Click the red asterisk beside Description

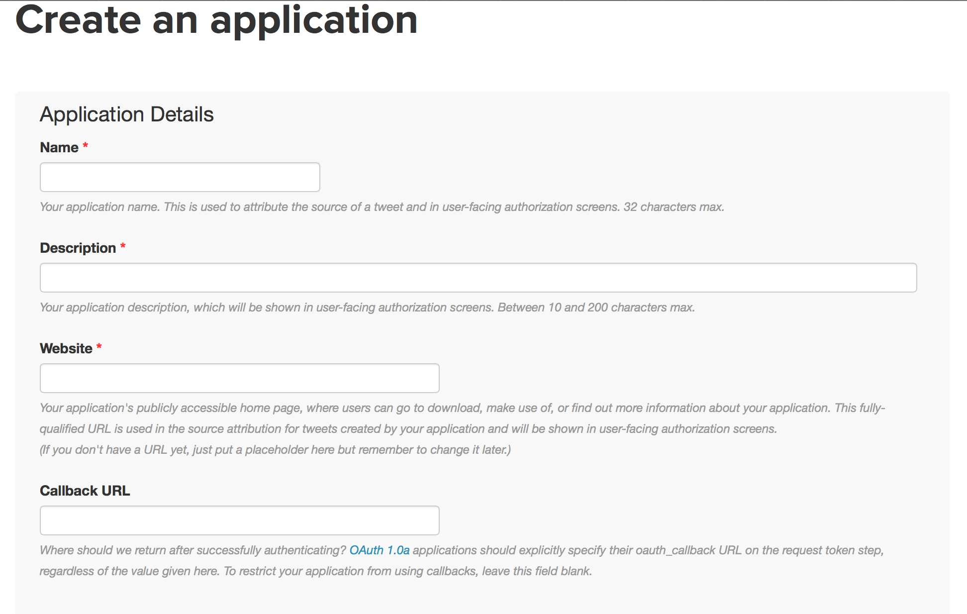tap(123, 246)
